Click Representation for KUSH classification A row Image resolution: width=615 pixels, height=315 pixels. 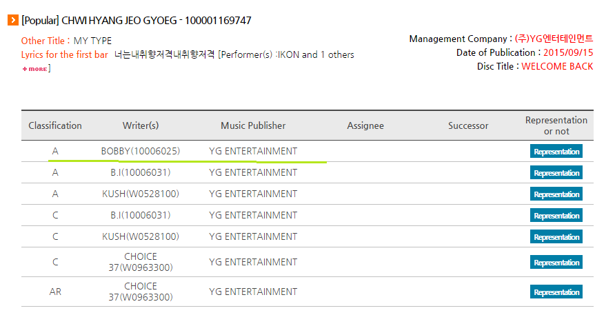pos(556,194)
